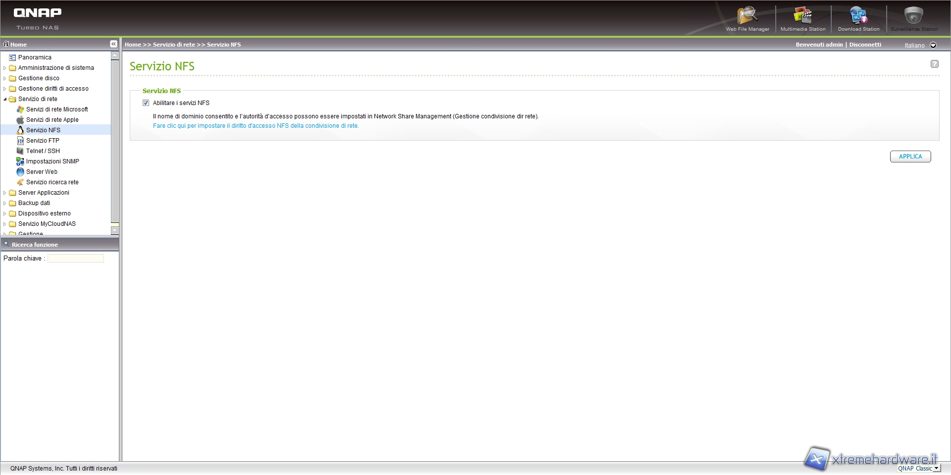Launch the Multimedia Station icon

click(803, 16)
